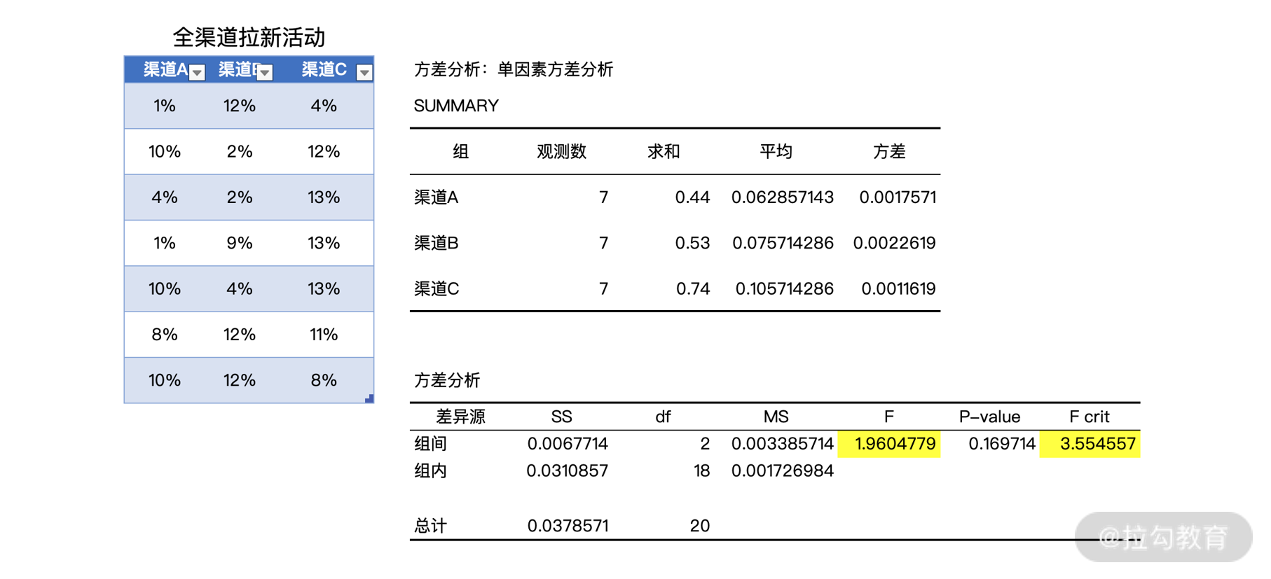Select the 总计 row label

[x=430, y=526]
